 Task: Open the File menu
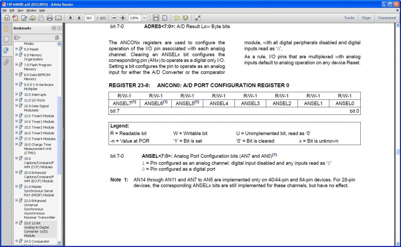(4, 11)
